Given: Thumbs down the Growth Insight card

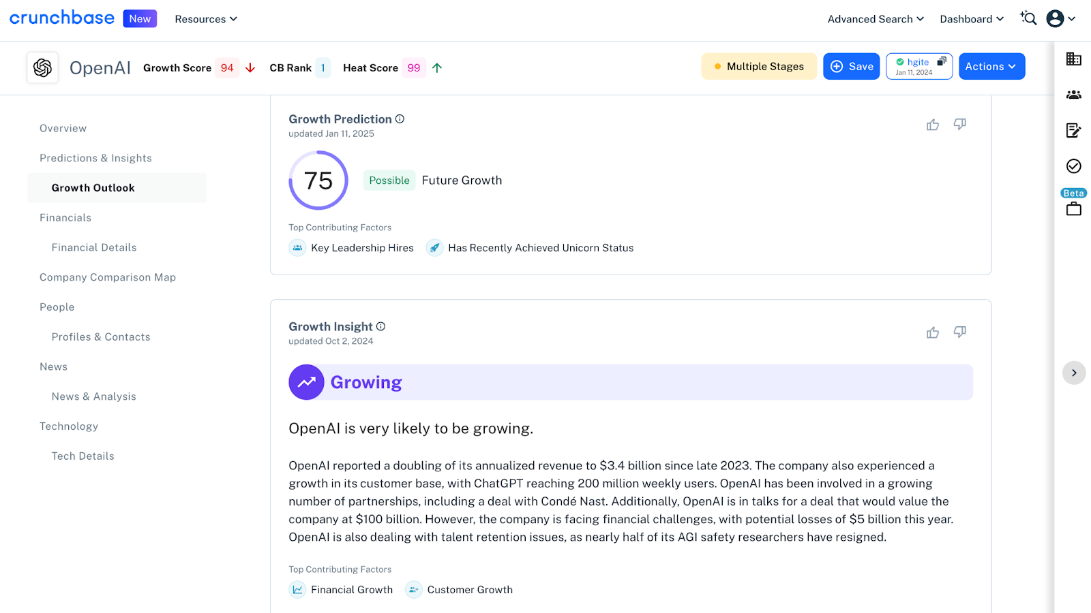Looking at the screenshot, I should [959, 332].
